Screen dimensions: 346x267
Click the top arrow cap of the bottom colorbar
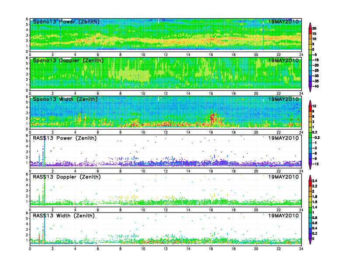coord(310,178)
